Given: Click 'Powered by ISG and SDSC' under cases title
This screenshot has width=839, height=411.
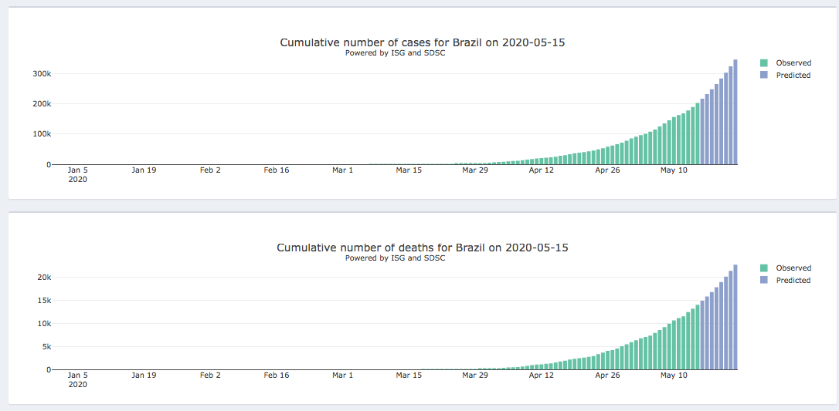Looking at the screenshot, I should 395,53.
